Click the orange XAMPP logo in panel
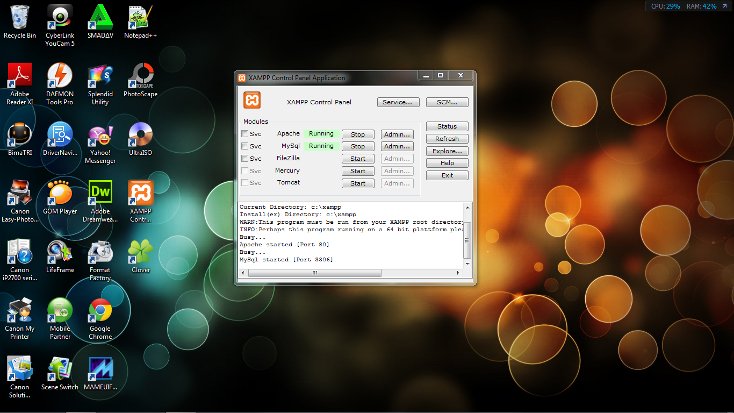Screen dimensions: 734x413 coord(252,100)
